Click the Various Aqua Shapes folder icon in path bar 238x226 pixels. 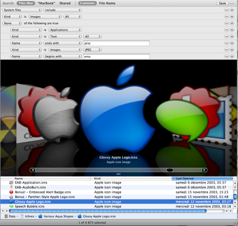click(40, 216)
